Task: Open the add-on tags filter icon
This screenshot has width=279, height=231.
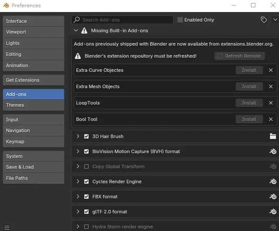Action: tap(264, 20)
